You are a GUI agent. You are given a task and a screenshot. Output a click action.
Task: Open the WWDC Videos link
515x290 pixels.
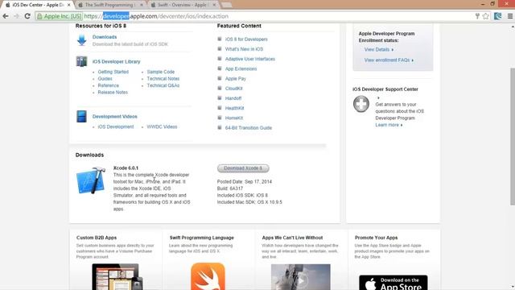162,126
